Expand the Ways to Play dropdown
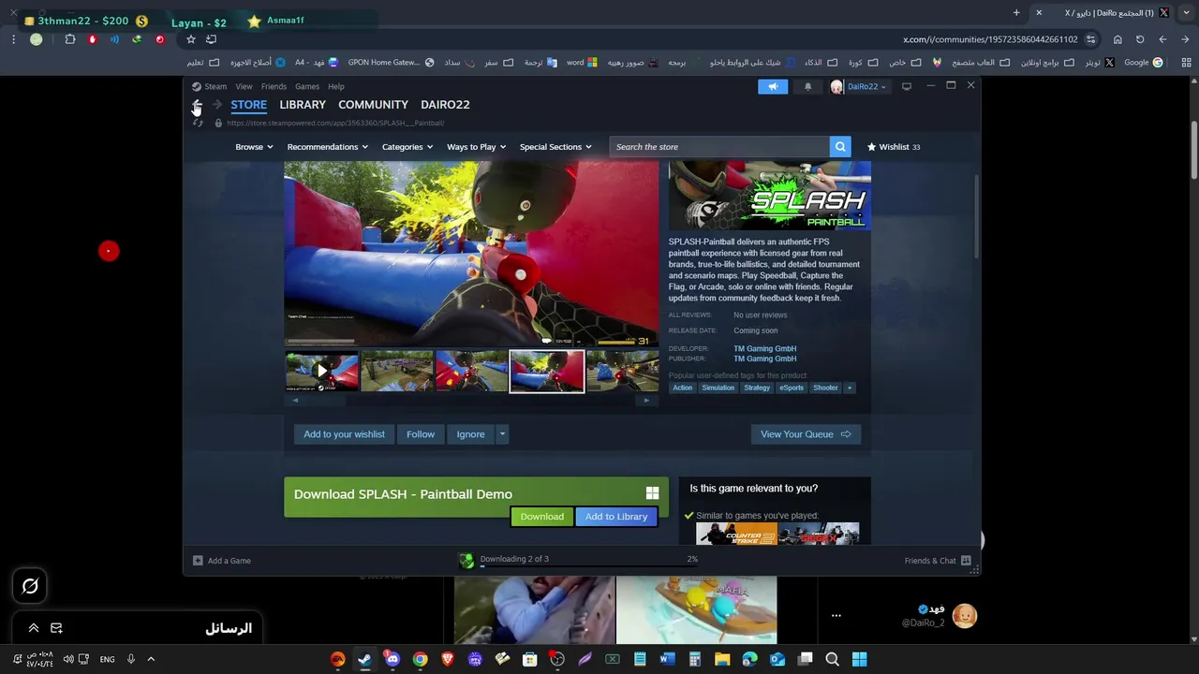This screenshot has width=1199, height=674. 476,147
